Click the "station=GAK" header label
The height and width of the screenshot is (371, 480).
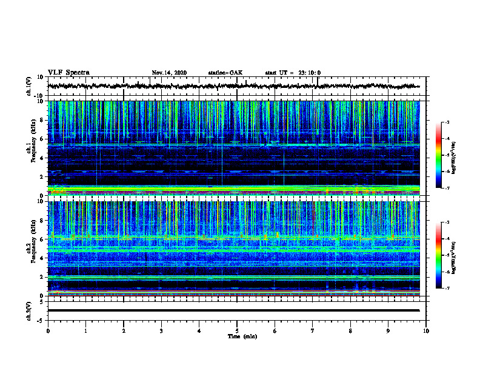click(x=225, y=73)
